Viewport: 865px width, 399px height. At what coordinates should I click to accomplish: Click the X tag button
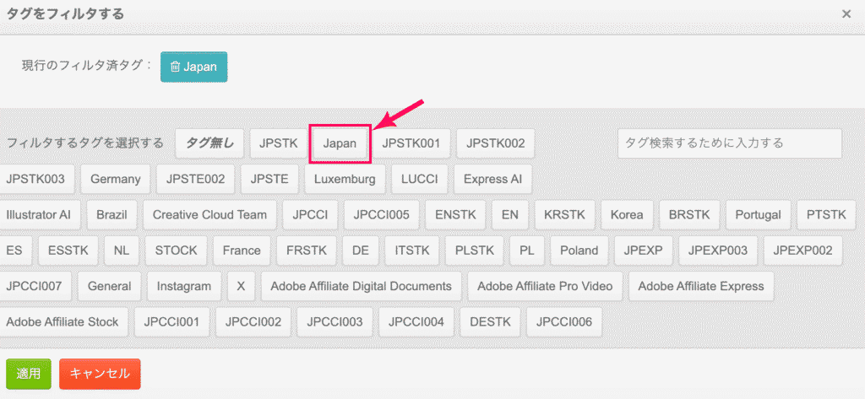coord(241,286)
